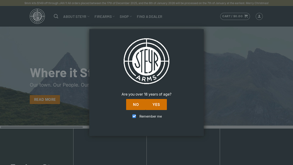Click the horizontal slider scrollbar under the banner

(42, 127)
